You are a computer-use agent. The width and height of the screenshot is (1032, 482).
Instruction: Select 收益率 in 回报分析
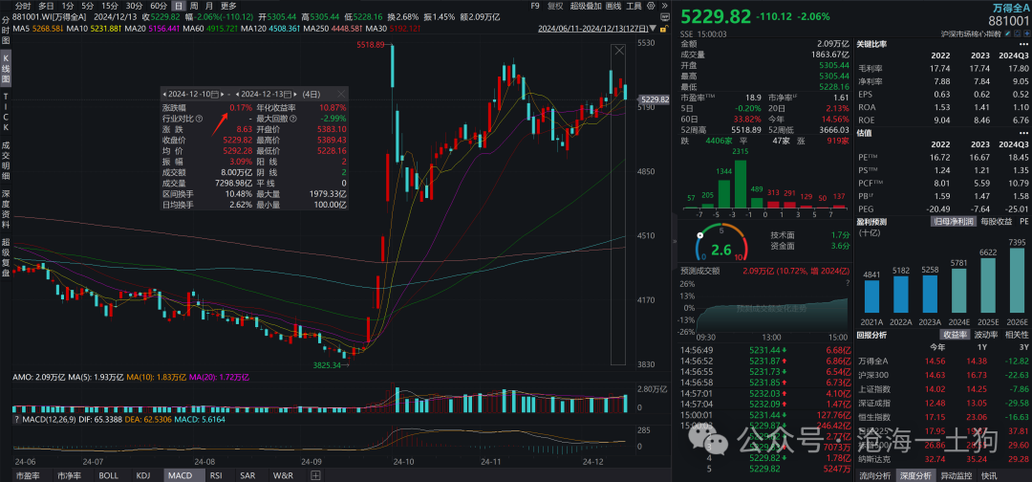point(955,335)
